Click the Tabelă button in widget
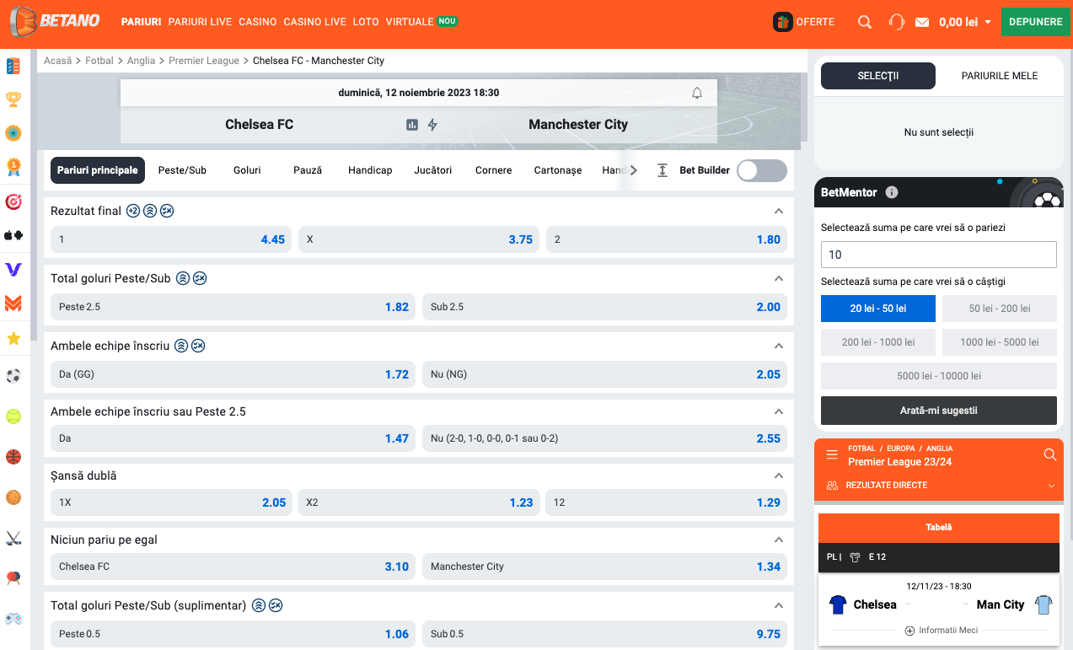This screenshot has height=650, width=1073. pos(939,528)
